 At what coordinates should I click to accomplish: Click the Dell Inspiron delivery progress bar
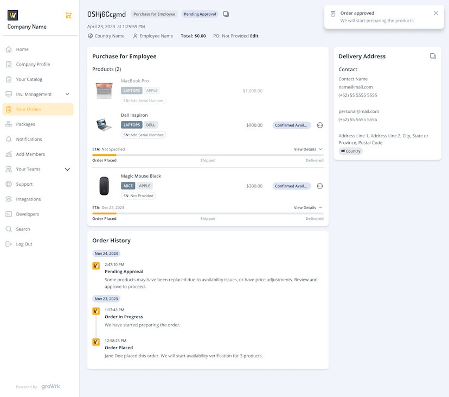208,155
